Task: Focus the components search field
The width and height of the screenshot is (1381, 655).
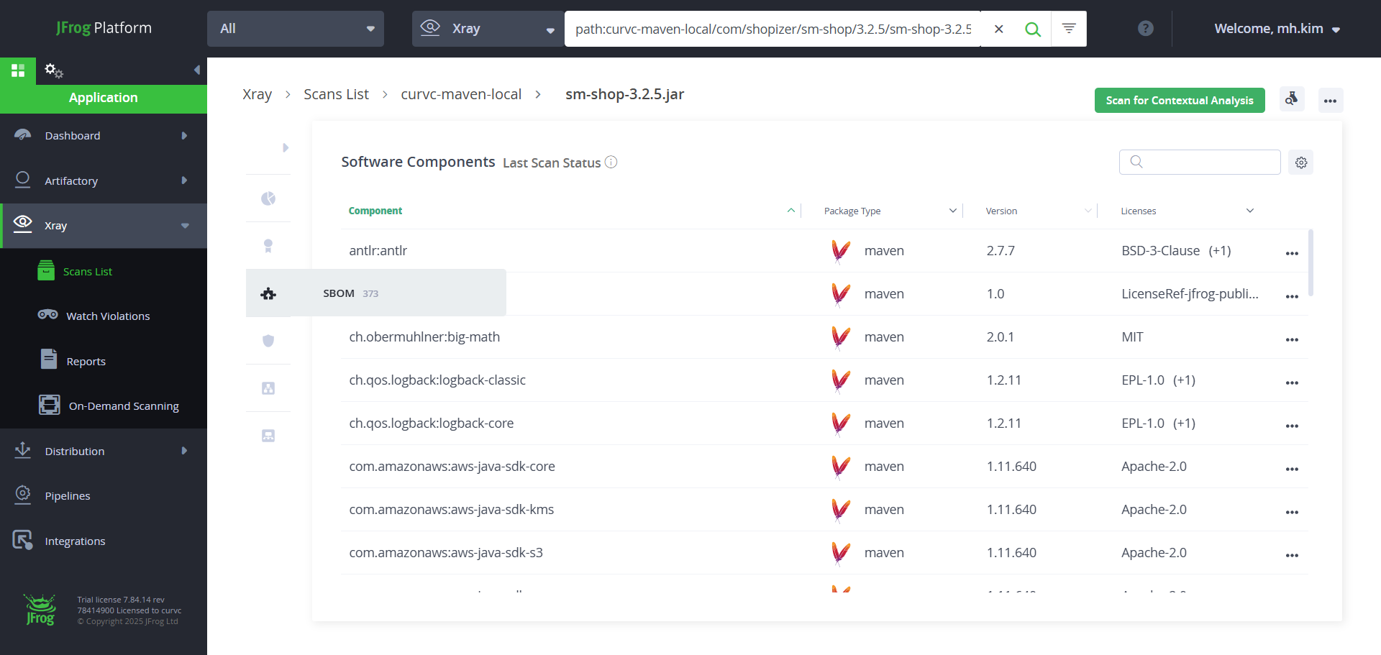Action: click(x=1200, y=162)
